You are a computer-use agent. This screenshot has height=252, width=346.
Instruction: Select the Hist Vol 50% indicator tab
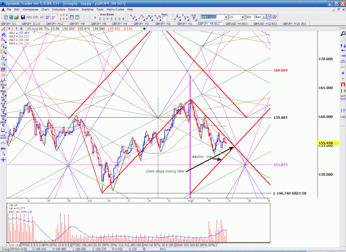pyautogui.click(x=158, y=245)
